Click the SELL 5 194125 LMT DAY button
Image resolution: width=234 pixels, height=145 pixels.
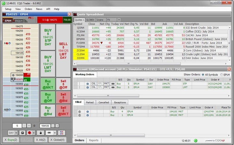63,51
